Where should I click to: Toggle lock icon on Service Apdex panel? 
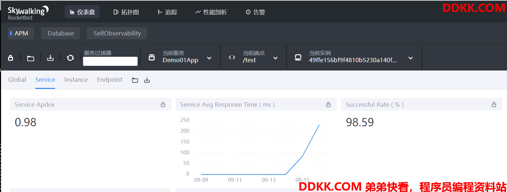pos(163,104)
